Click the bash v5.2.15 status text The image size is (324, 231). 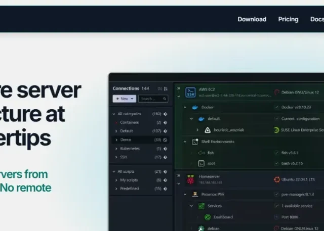pyautogui.click(x=292, y=164)
